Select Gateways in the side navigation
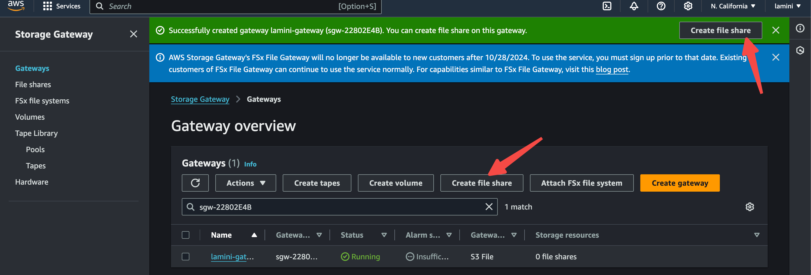The image size is (811, 275). tap(32, 68)
